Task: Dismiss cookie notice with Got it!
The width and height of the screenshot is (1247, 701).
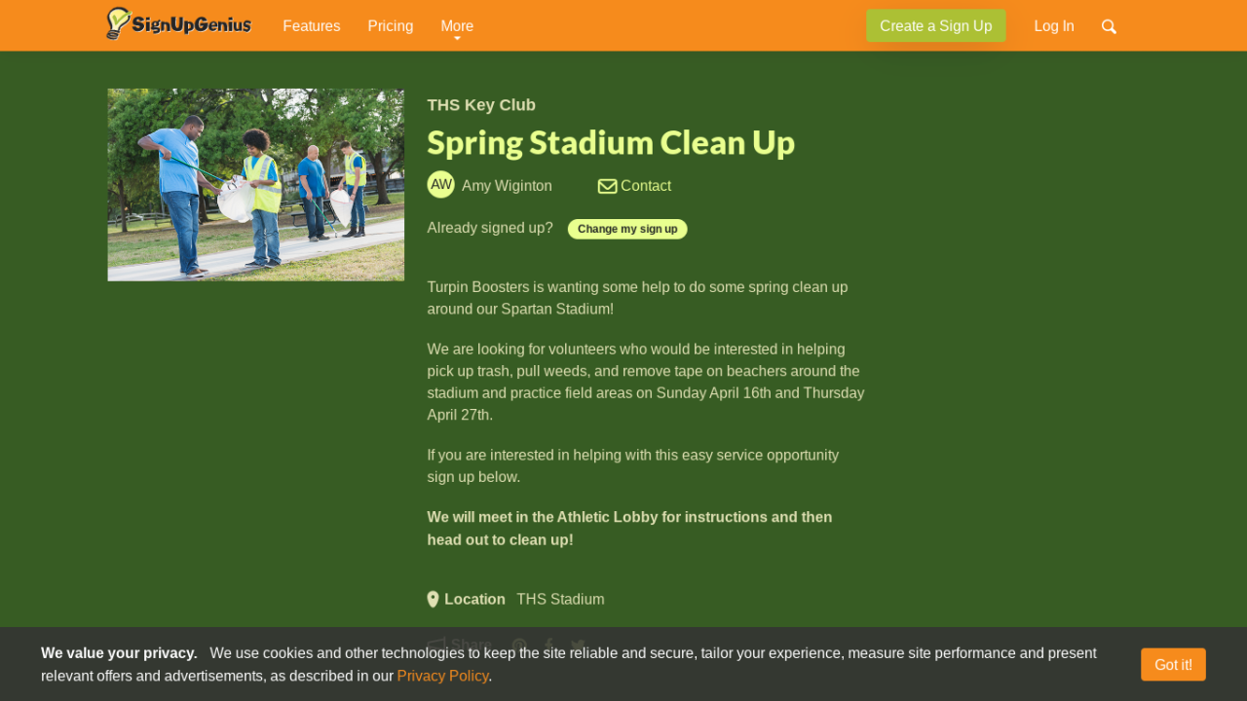Action: [x=1173, y=664]
